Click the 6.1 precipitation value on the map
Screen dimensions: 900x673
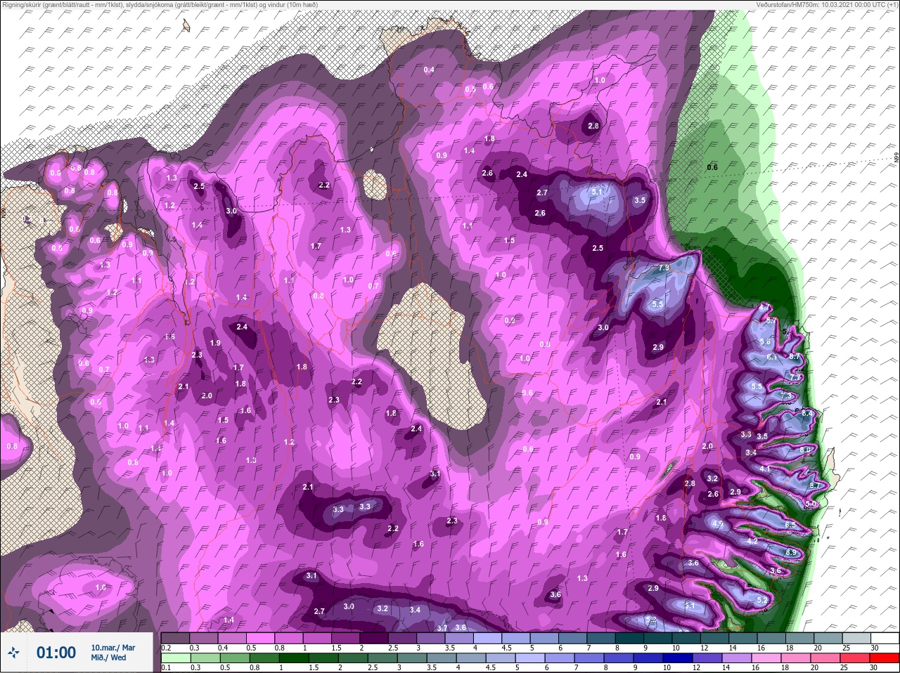click(772, 357)
